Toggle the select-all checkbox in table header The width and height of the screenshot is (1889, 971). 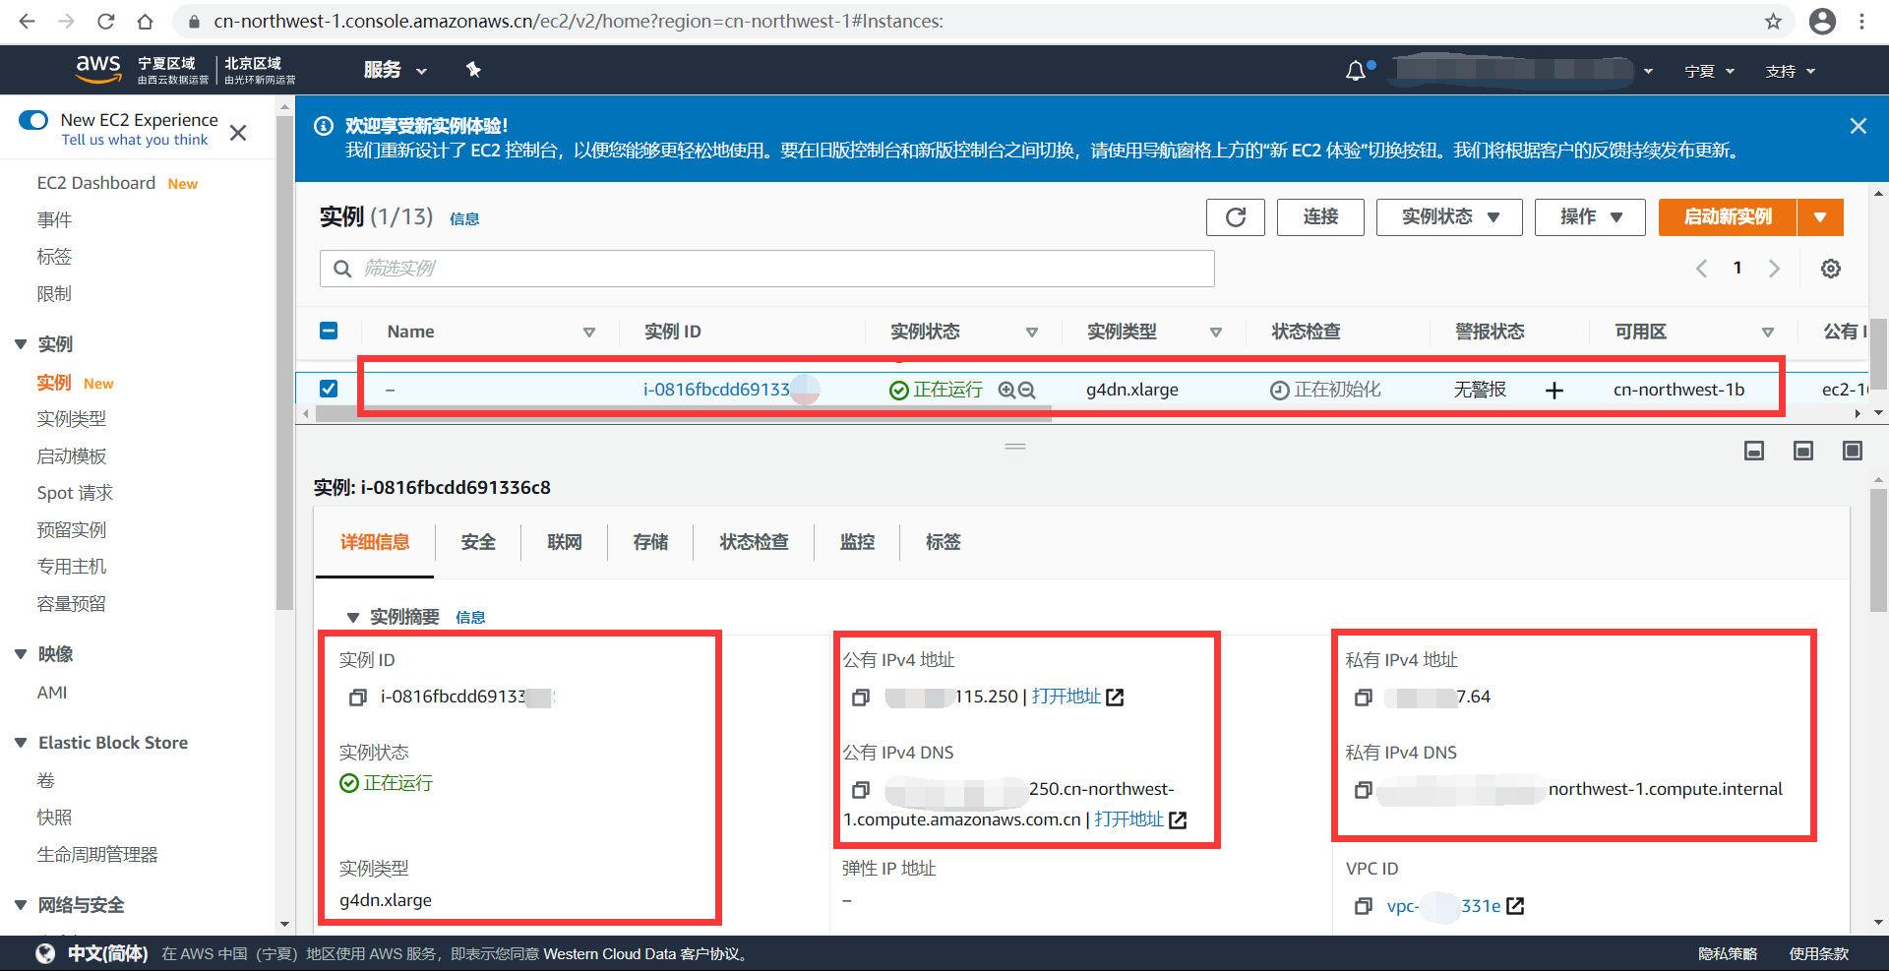pos(329,331)
